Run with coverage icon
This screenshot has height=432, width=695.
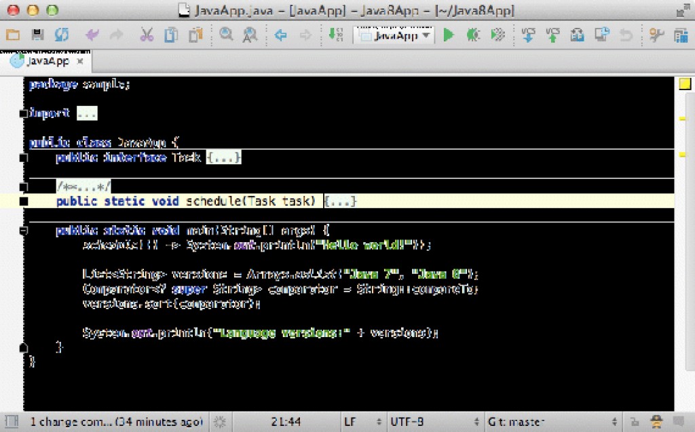coord(497,35)
